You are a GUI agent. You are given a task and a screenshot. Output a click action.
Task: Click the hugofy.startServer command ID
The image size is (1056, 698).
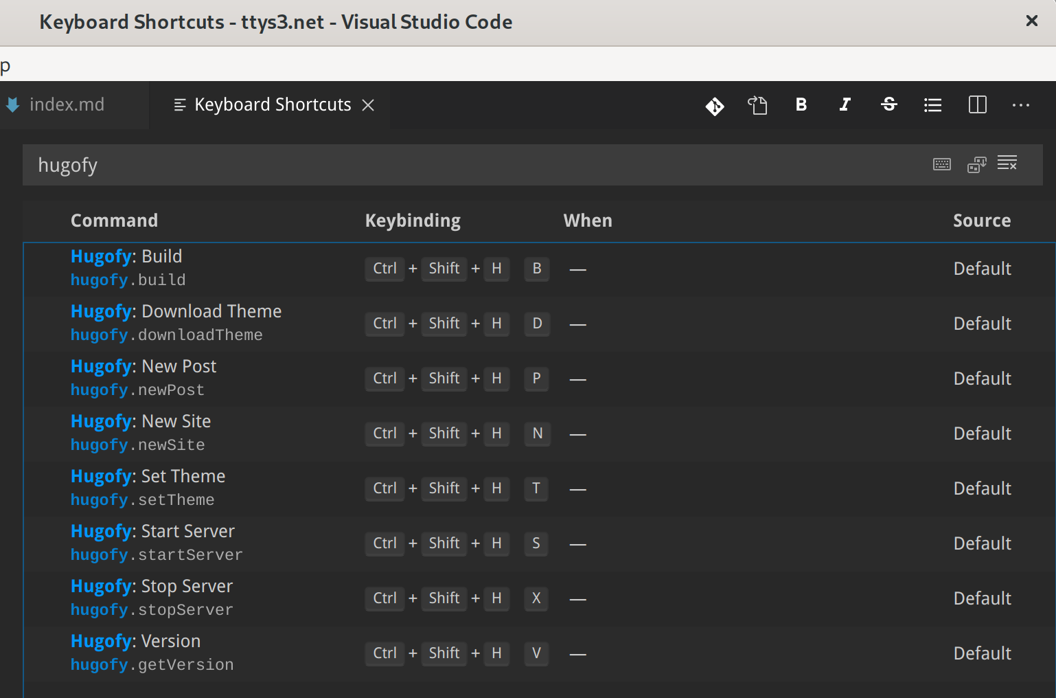(157, 555)
